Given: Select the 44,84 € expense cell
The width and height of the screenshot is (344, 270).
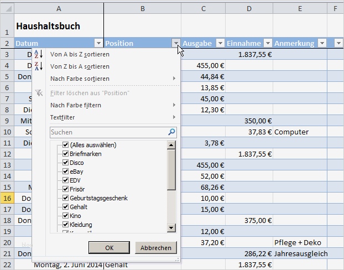Looking at the screenshot, I should (204, 76).
